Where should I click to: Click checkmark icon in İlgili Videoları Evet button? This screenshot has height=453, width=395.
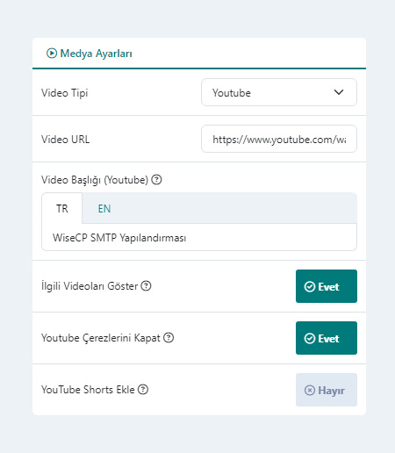tap(310, 286)
